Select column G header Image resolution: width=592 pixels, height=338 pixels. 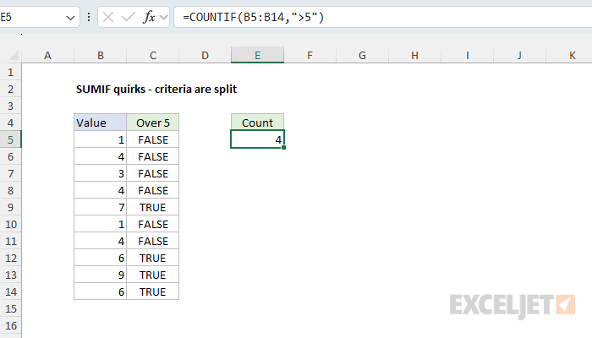pyautogui.click(x=363, y=56)
